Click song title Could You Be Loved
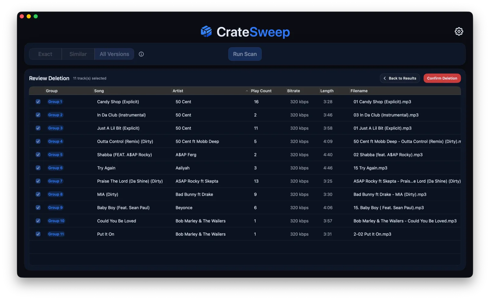This screenshot has width=490, height=300. 116,221
